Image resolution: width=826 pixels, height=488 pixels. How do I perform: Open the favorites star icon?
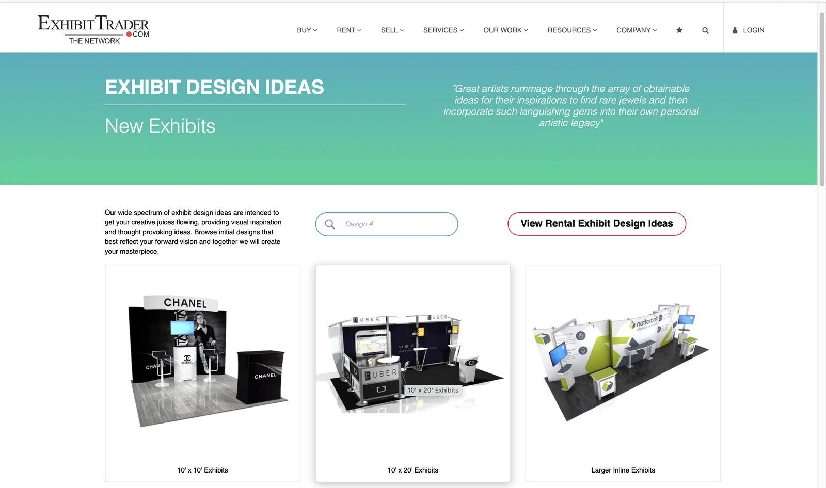point(679,30)
